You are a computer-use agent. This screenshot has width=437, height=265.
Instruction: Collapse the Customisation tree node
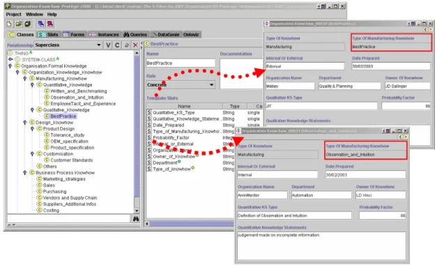pos(32,154)
